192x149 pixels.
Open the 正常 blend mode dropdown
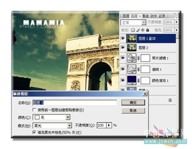coord(144,23)
